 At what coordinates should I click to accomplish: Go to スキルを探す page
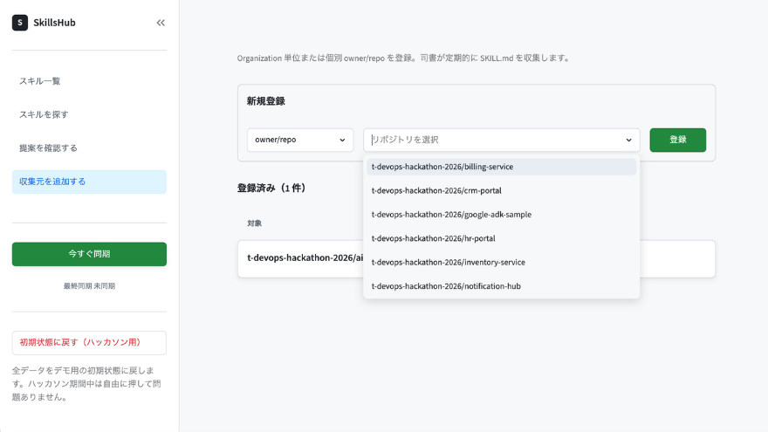tap(89, 114)
